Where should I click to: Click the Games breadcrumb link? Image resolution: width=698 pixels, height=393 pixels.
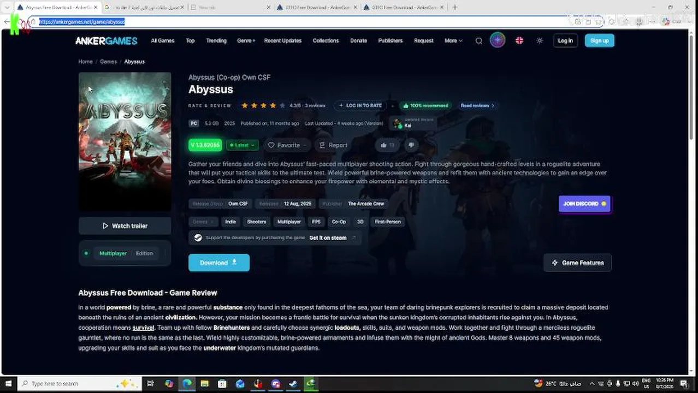tap(108, 62)
